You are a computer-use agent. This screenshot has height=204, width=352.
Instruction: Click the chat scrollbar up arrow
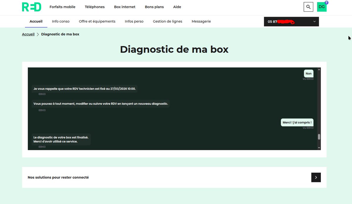point(319,69)
